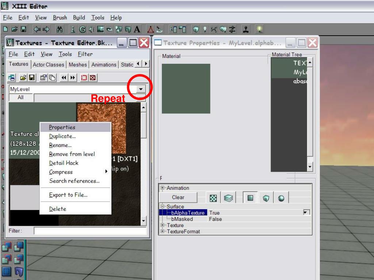Click the Build Paths icon in toolbar
This screenshot has width=374, height=280.
(x=214, y=29)
